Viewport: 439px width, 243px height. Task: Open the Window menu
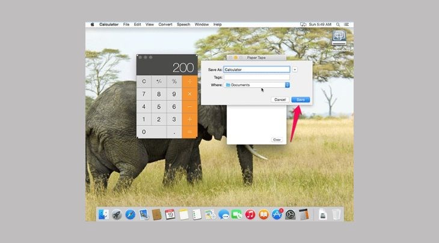[x=201, y=25]
